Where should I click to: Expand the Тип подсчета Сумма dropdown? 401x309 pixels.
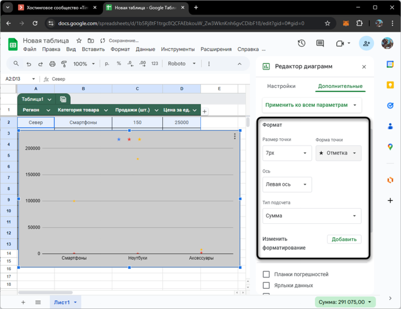[312, 216]
